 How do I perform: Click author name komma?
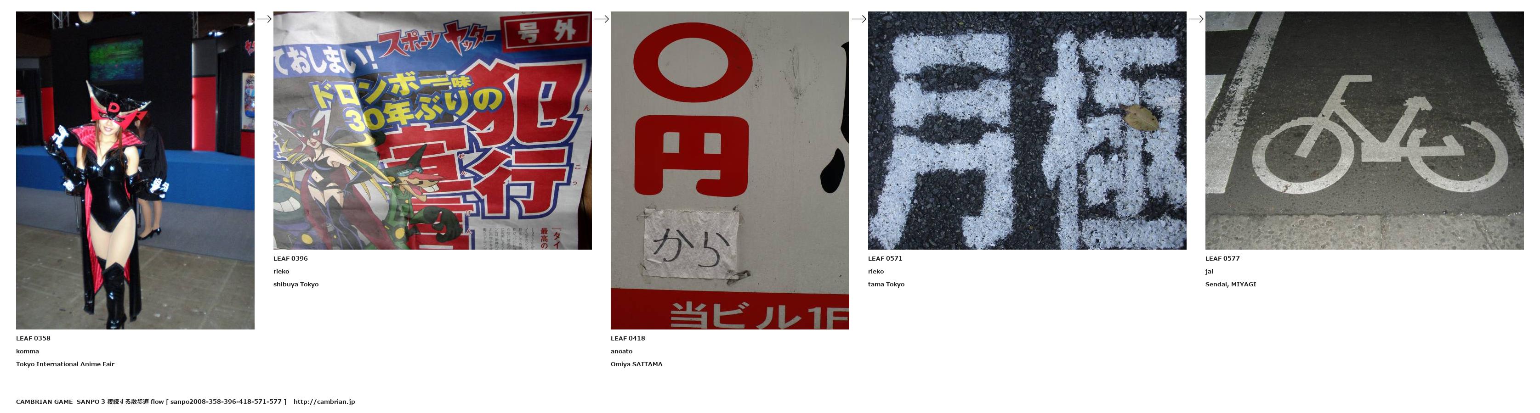point(28,352)
